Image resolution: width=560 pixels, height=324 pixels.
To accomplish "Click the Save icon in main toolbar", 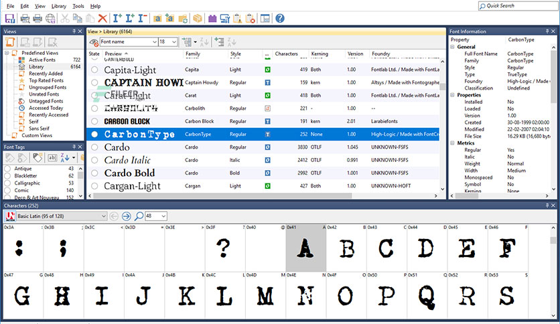I will pyautogui.click(x=9, y=19).
